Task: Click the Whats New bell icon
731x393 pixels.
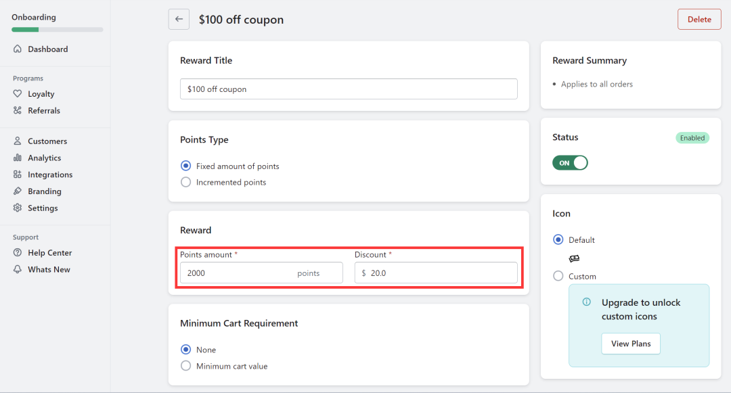Action: tap(18, 269)
